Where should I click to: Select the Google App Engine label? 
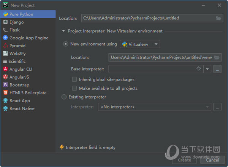click(29, 38)
